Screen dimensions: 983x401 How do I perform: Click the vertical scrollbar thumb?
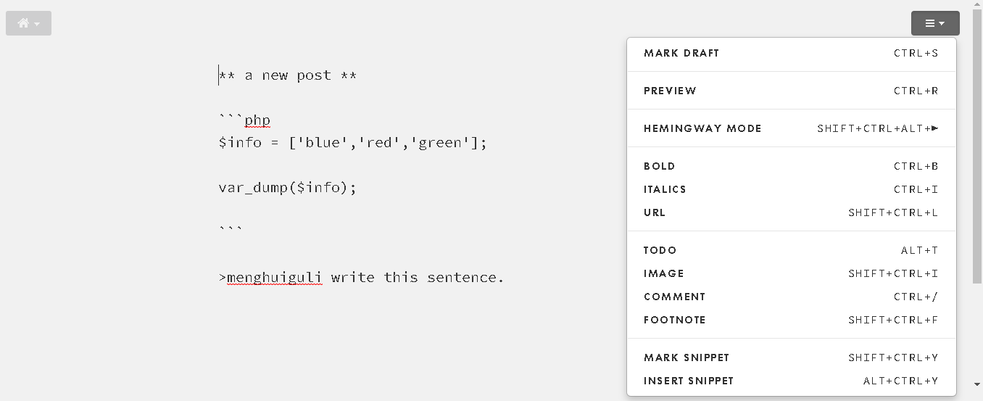977,146
